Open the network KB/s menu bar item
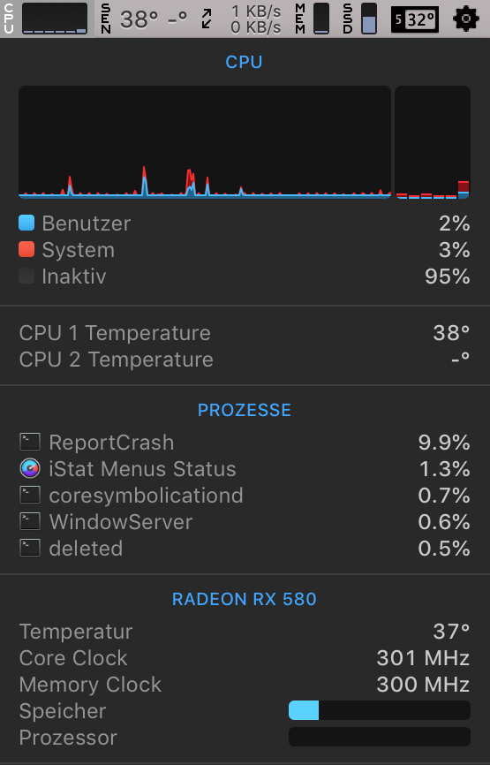Viewport: 490px width, 765px height. tap(242, 19)
